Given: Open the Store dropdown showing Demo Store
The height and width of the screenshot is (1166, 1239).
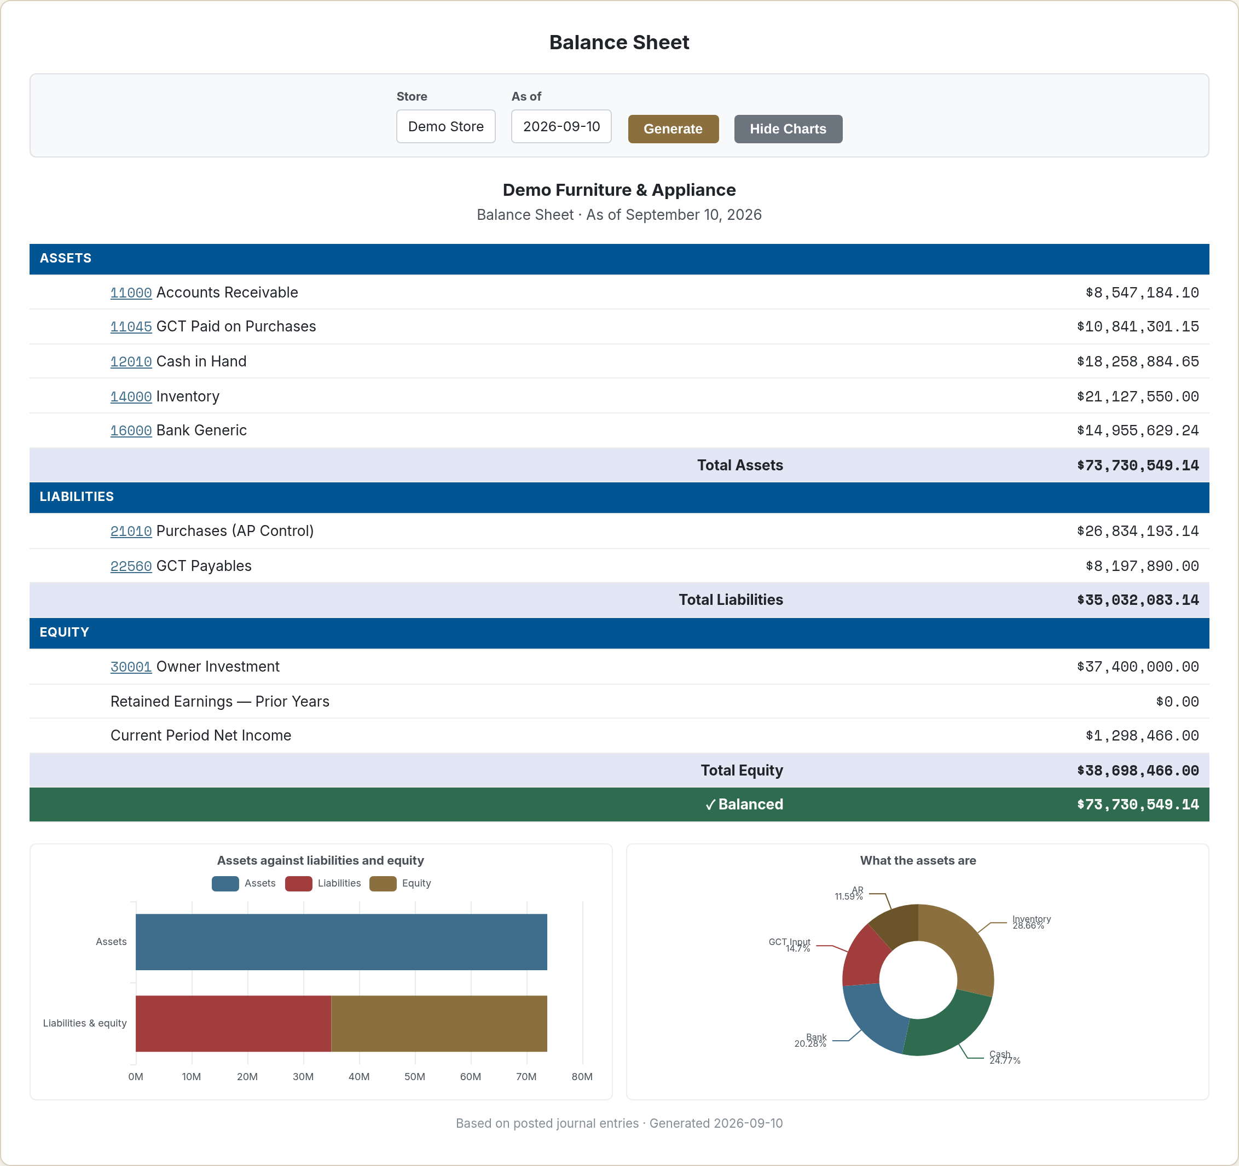Looking at the screenshot, I should 445,126.
